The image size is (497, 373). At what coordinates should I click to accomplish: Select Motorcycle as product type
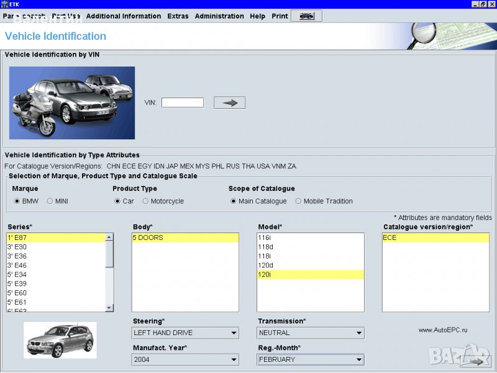pos(144,201)
